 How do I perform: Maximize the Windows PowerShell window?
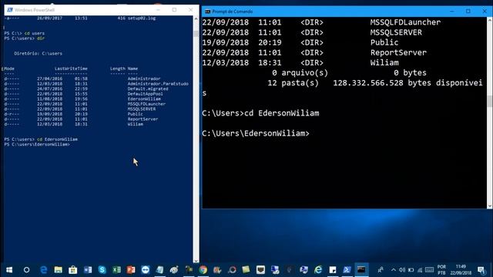174,10
